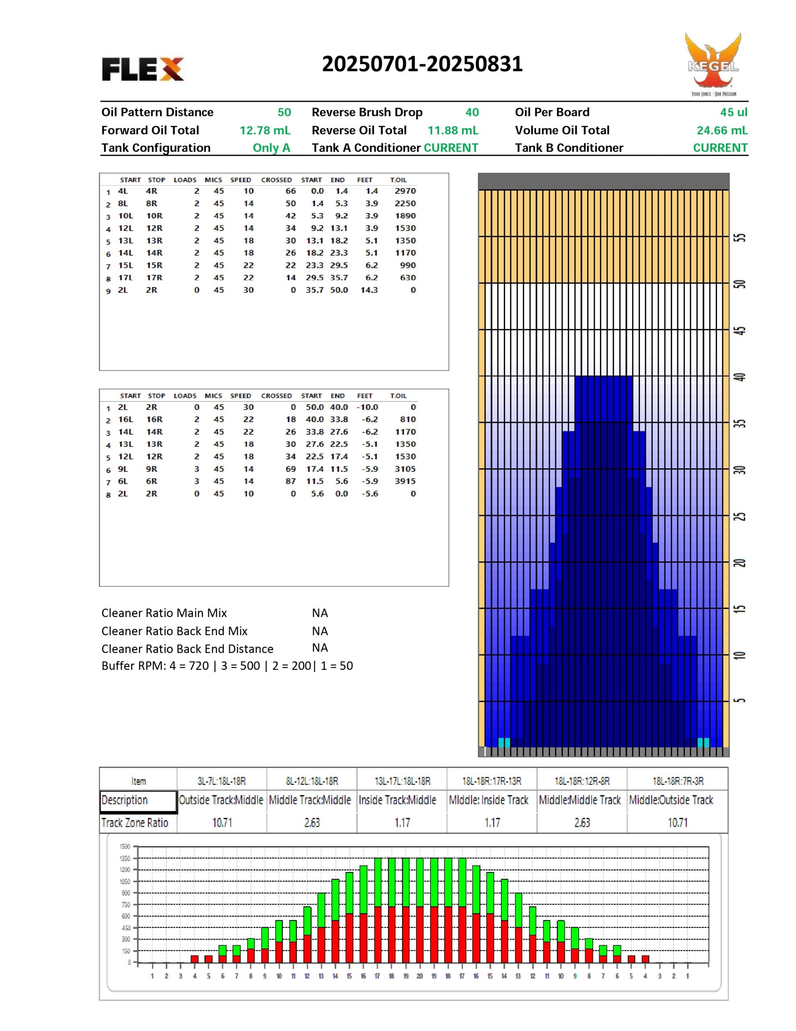Click the Oil Pattern Distance label
The image size is (796, 1031).
pos(157,112)
